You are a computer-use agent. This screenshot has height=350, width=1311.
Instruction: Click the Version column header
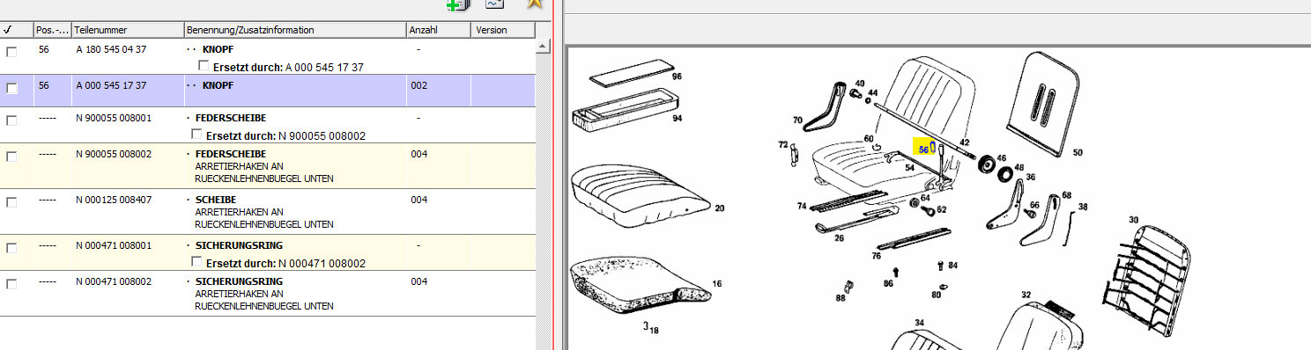[502, 30]
